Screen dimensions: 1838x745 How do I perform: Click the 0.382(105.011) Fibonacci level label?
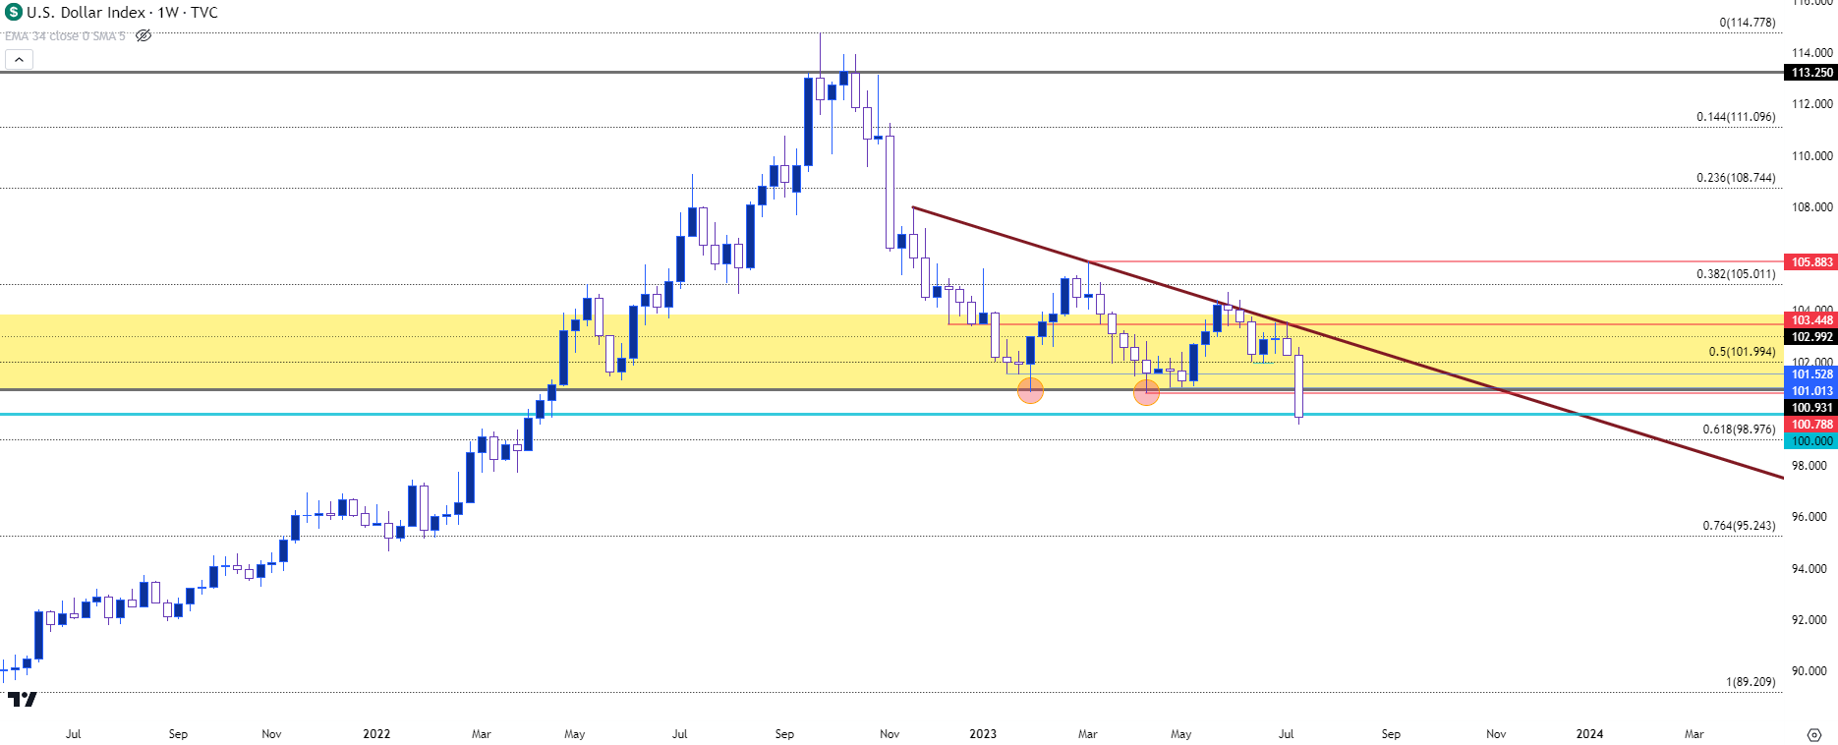1736,274
